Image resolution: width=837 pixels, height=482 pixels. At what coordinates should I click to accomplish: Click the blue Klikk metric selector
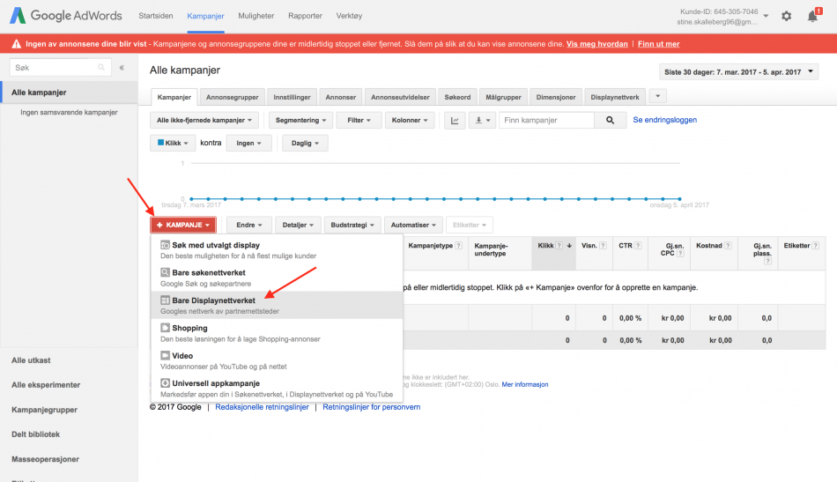click(173, 143)
